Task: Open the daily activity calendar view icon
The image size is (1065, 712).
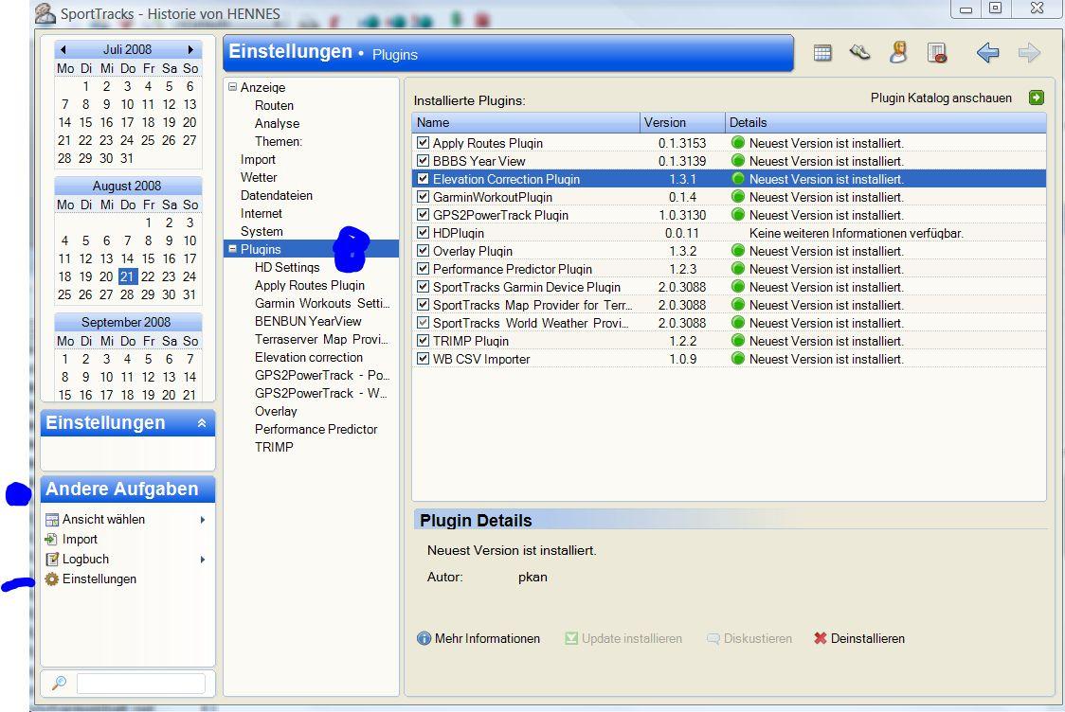Action: pyautogui.click(x=822, y=53)
